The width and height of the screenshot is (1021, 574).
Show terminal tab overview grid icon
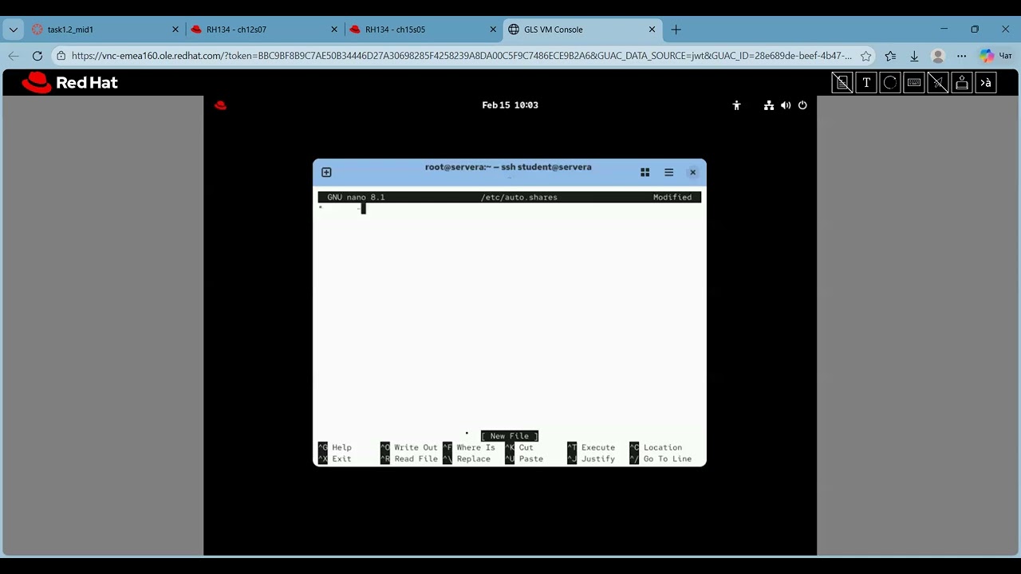point(645,172)
